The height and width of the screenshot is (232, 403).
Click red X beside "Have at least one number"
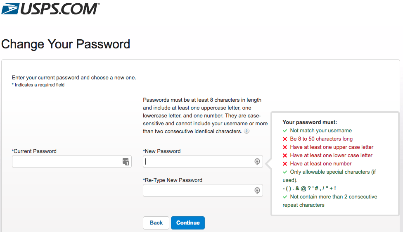point(285,164)
